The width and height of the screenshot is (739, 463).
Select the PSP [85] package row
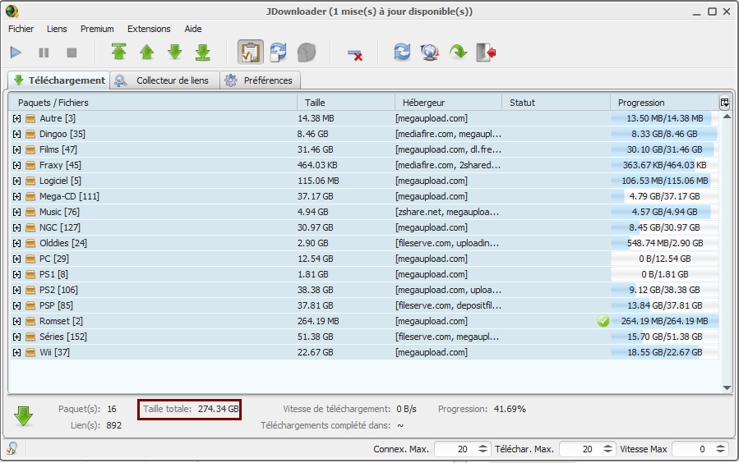click(x=365, y=305)
